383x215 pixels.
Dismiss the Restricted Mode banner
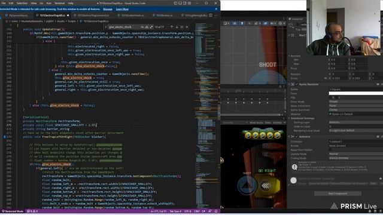216,9
